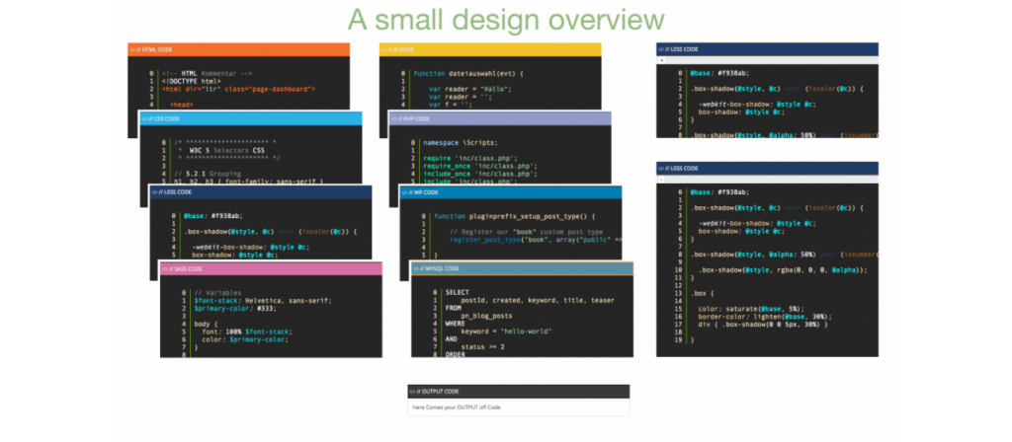Screen dimensions: 1012x442
Task: Click the '.box {' line in expanded LESS
Action: 703,293
